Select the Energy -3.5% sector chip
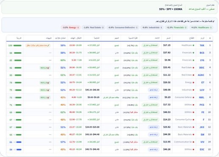219x157 pixels. click(70, 27)
